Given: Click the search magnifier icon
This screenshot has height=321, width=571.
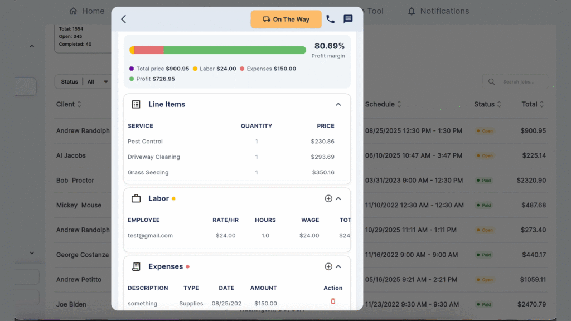Looking at the screenshot, I should (x=491, y=81).
